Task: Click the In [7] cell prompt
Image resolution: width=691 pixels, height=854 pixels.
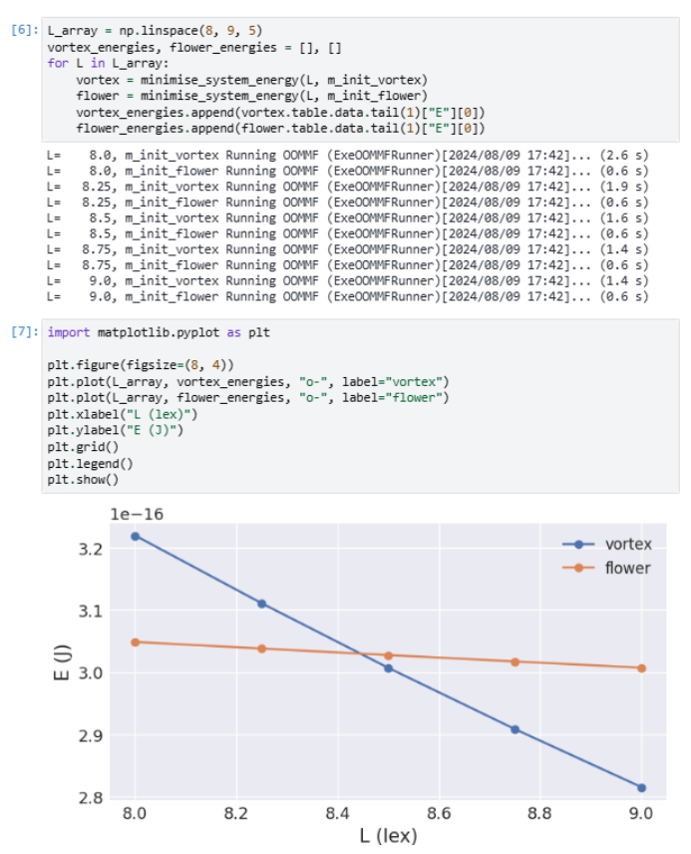Action: 22,332
